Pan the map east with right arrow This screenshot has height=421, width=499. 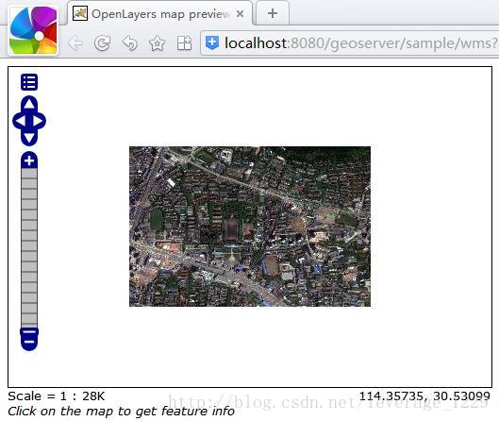(39, 121)
